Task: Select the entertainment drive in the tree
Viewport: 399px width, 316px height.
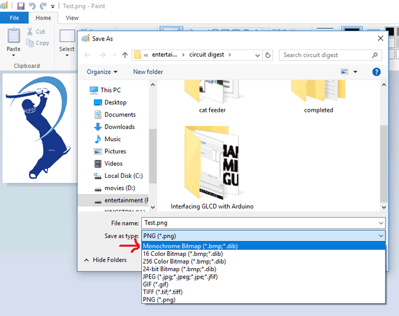Action: click(x=113, y=201)
